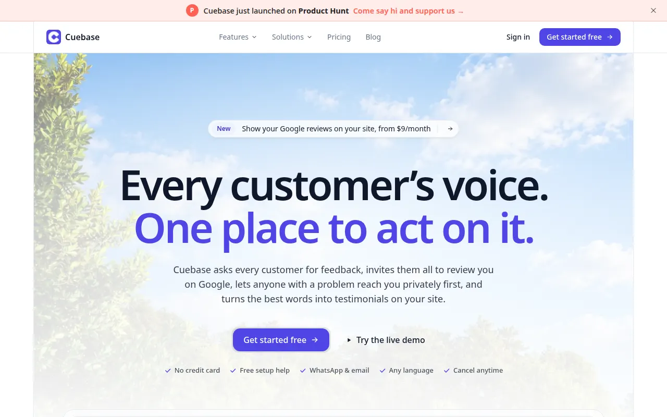Dismiss the Product Hunt announcement banner
This screenshot has height=417, width=667.
[653, 10]
